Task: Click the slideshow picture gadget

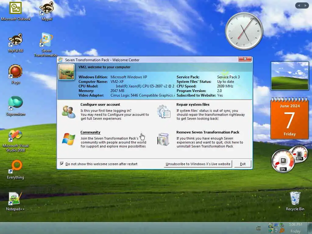Action: tap(290, 76)
